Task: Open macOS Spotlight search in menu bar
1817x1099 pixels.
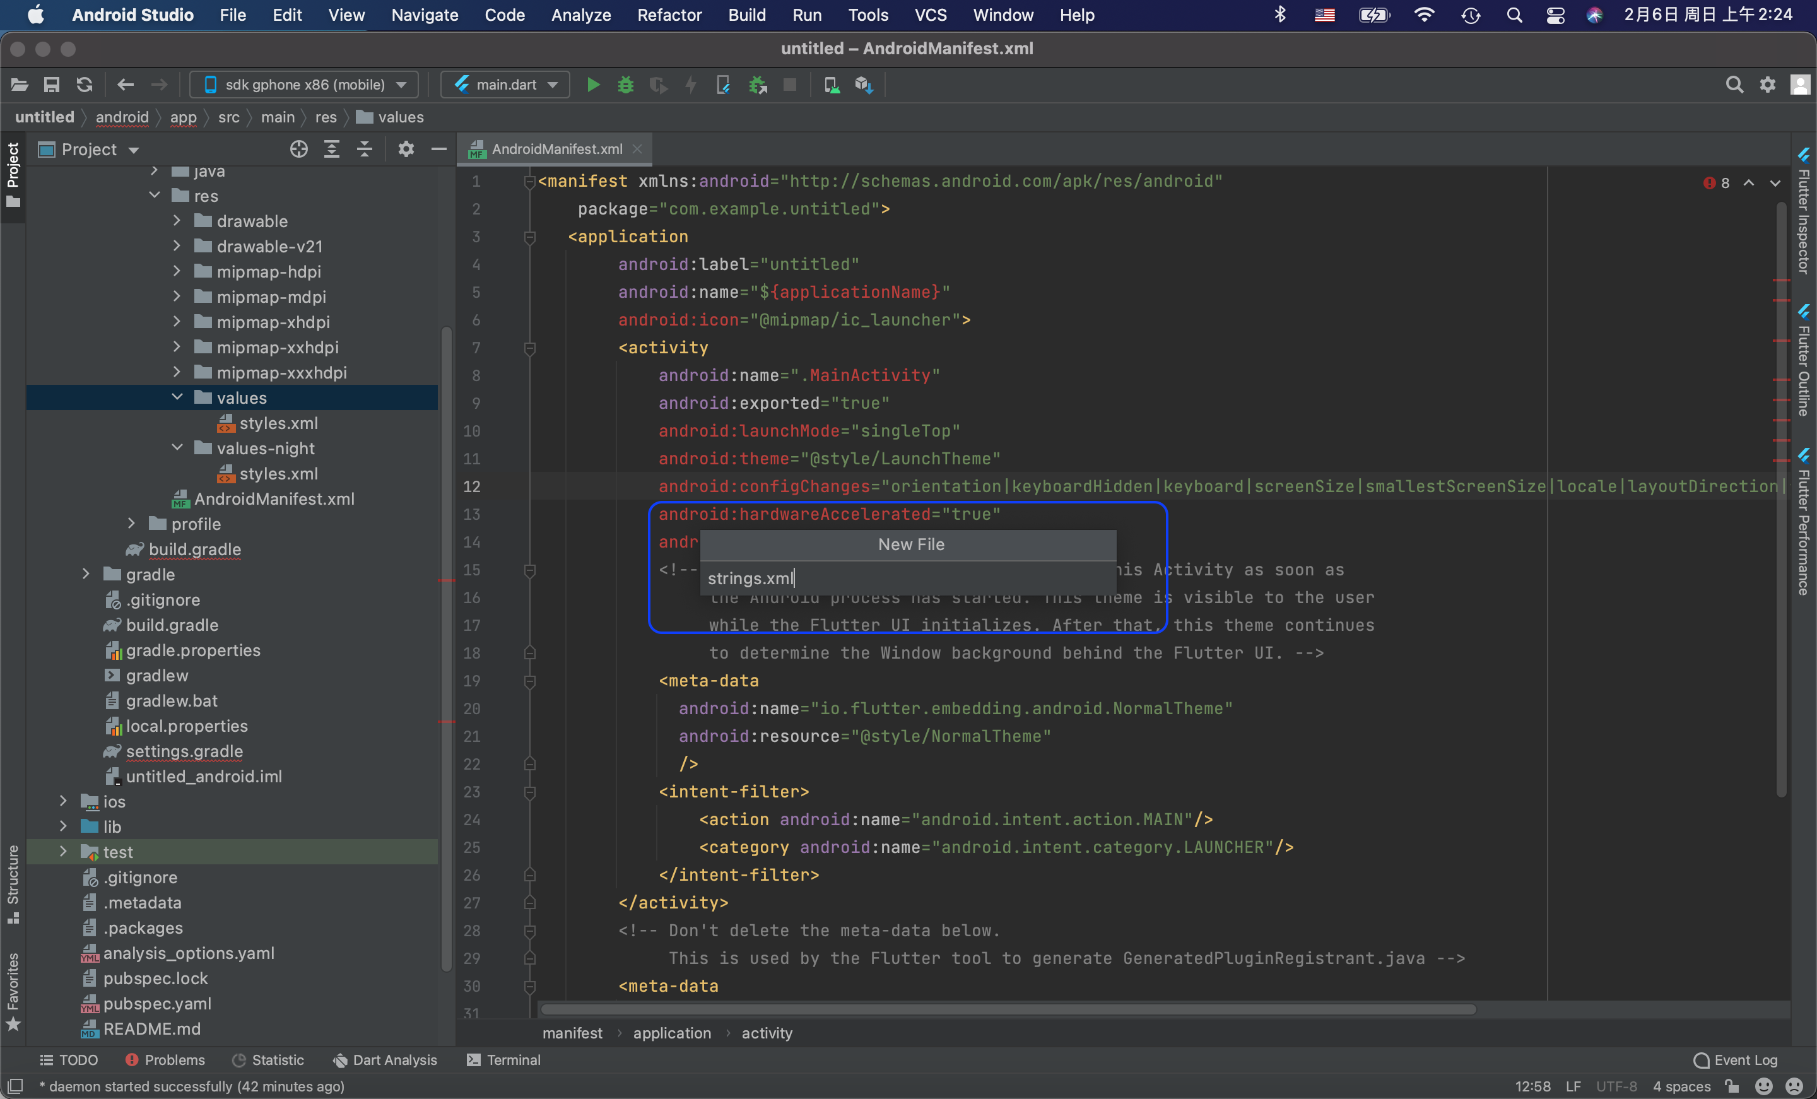Action: coord(1514,15)
